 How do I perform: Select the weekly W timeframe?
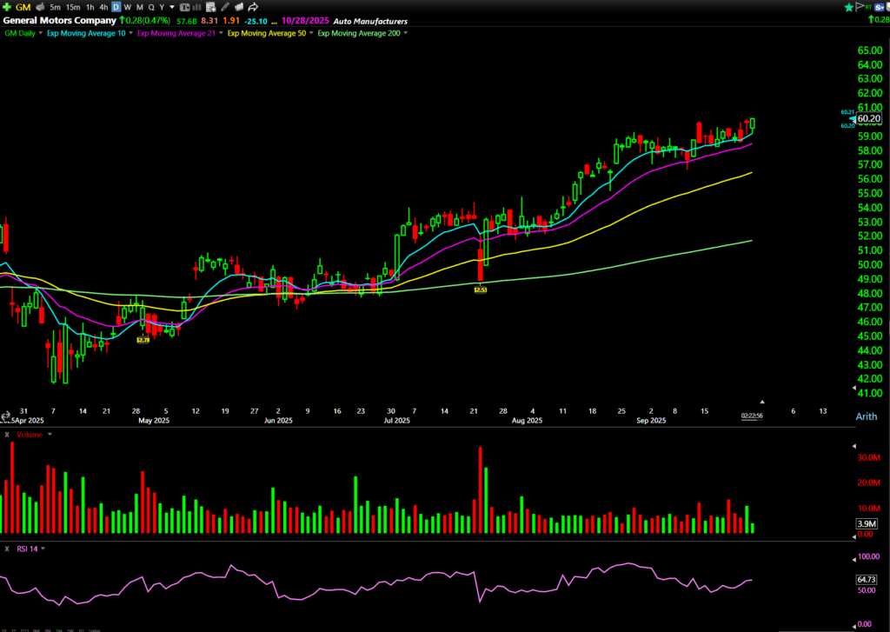[127, 7]
